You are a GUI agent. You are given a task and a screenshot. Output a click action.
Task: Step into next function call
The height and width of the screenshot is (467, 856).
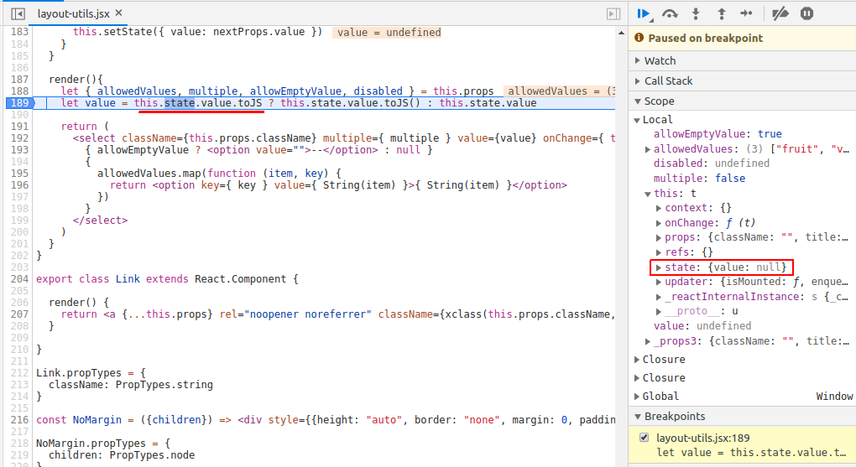[696, 13]
